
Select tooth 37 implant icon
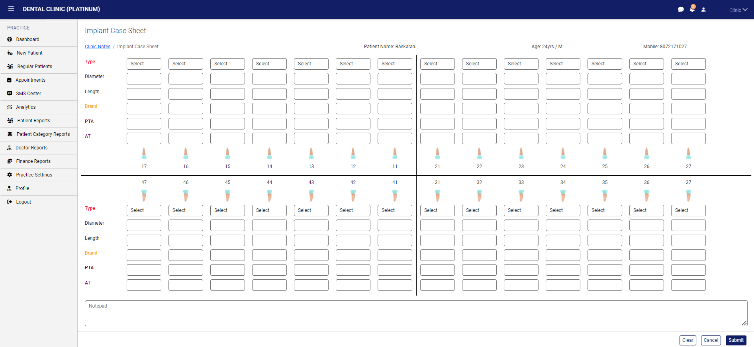tap(688, 195)
